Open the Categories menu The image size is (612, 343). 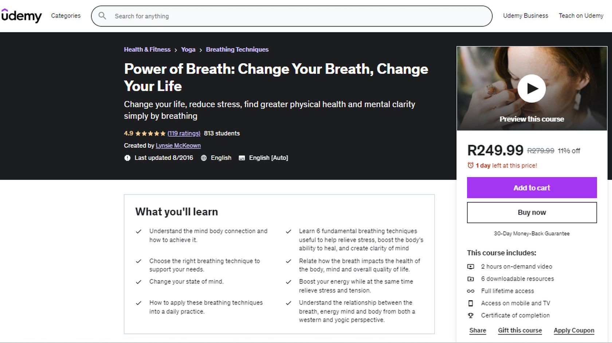coord(66,16)
